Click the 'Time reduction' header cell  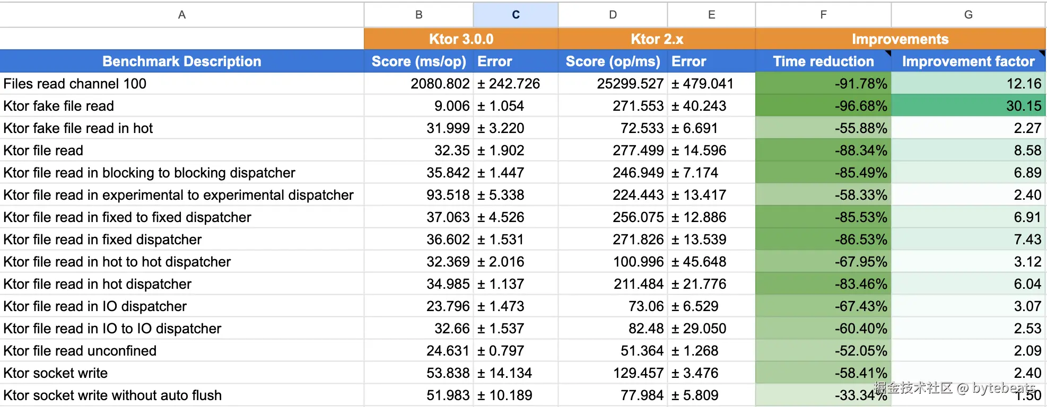click(x=823, y=61)
